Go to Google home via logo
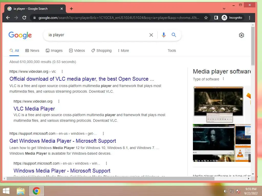 pyautogui.click(x=20, y=35)
